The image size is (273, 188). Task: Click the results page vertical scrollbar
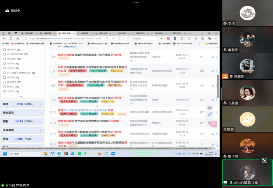218,86
